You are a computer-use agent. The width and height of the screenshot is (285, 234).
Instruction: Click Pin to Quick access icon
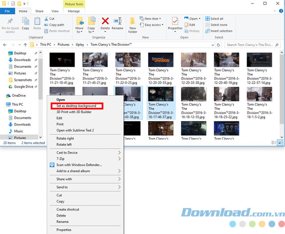(x=10, y=24)
